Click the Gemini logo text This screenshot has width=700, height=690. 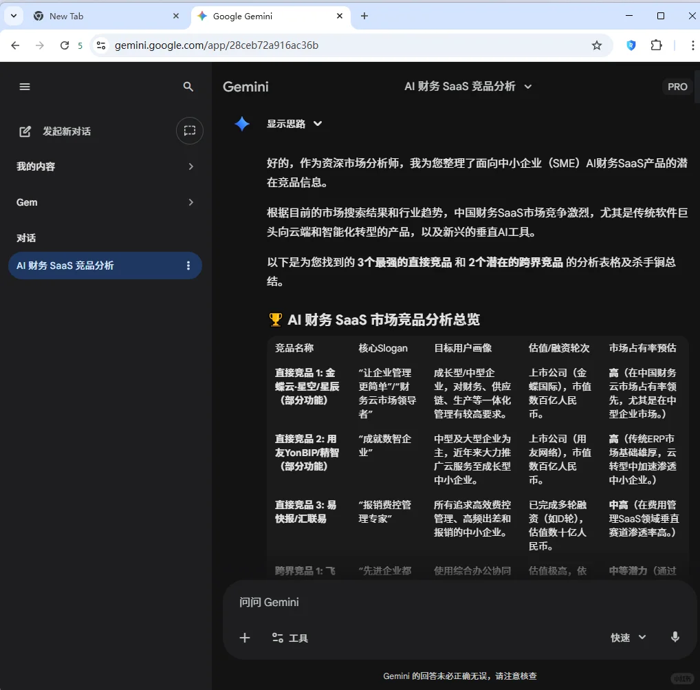point(245,87)
